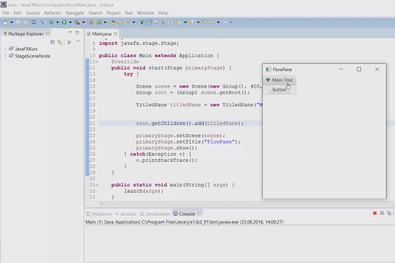The width and height of the screenshot is (395, 263).
Task: Open the Refactor menu
Action: (x=53, y=13)
